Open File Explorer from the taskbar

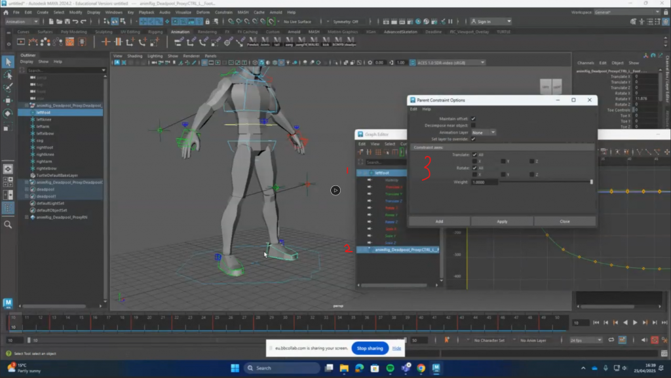[x=344, y=368]
